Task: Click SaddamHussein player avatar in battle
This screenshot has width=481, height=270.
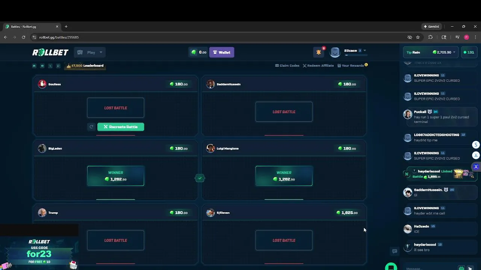Action: tap(210, 84)
